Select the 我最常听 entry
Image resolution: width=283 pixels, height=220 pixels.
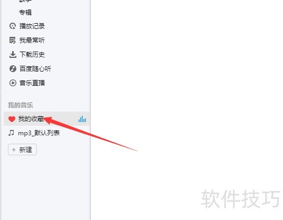(32, 40)
